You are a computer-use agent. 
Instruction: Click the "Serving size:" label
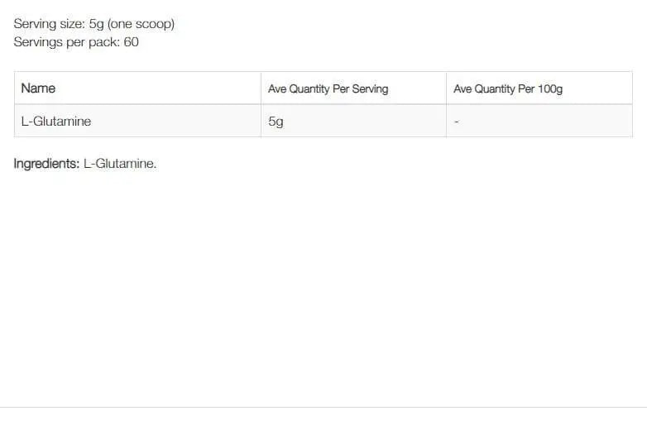coord(49,24)
